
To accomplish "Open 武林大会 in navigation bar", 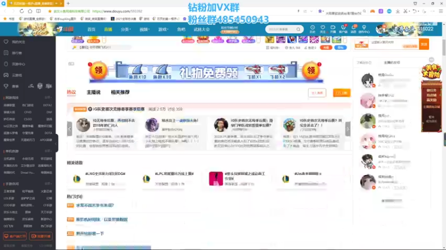I will pyautogui.click(x=202, y=29).
